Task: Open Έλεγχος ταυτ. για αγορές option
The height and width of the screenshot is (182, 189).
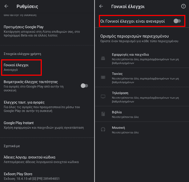Action: [47, 107]
